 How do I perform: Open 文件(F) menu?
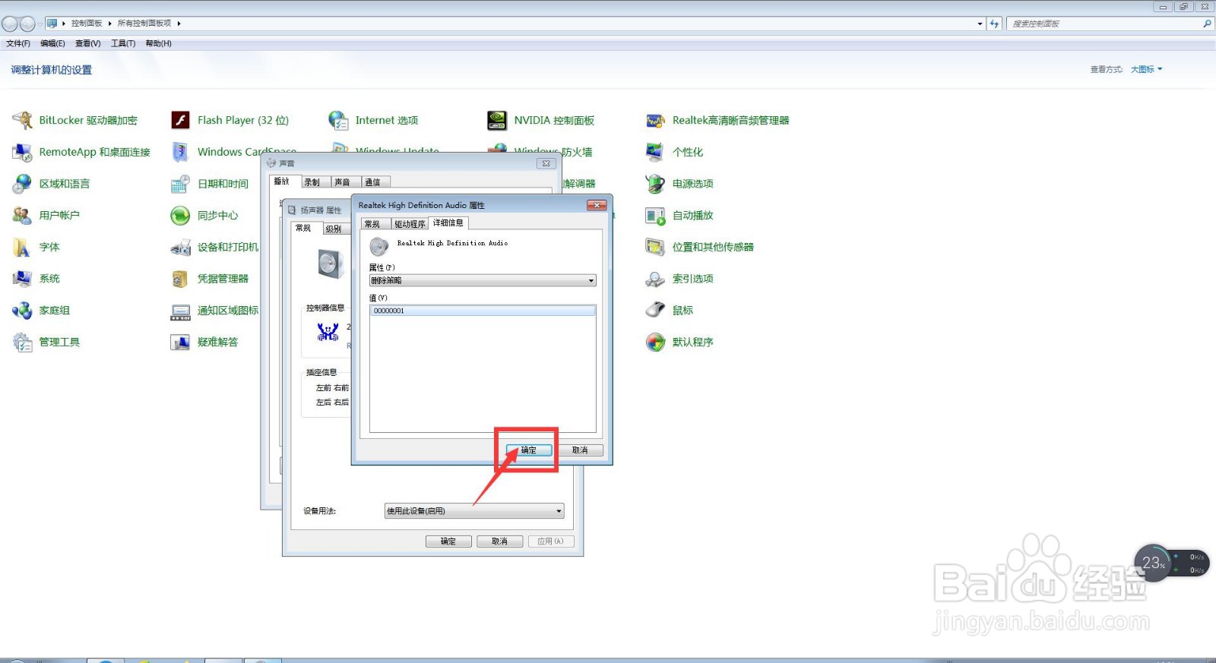[18, 43]
